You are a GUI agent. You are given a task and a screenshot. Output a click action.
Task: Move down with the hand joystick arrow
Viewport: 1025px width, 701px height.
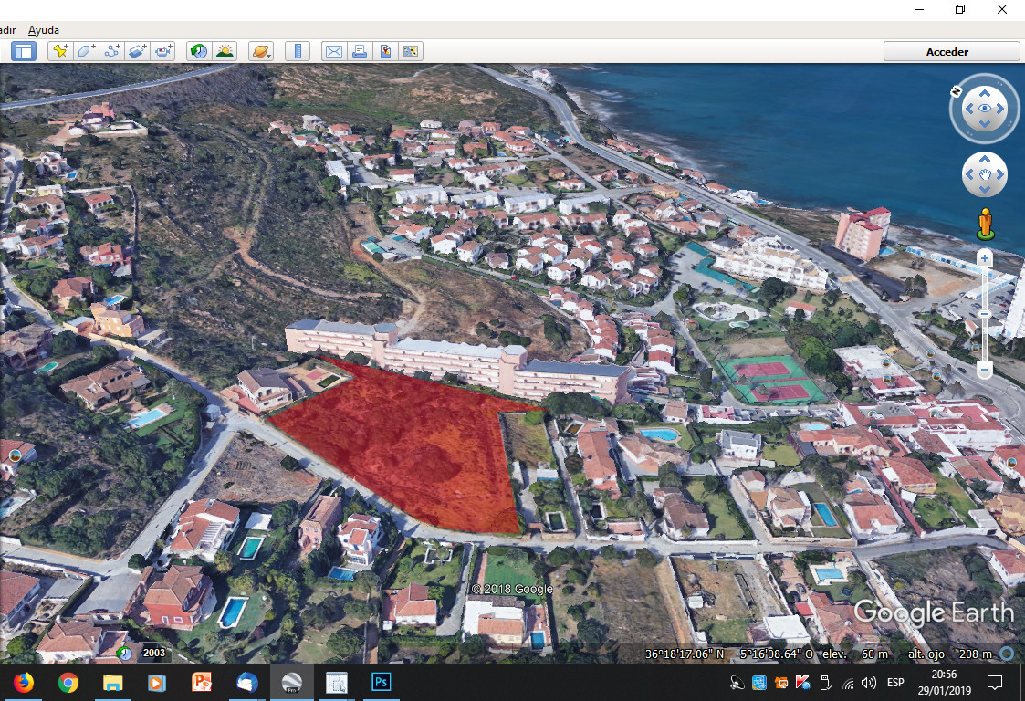pos(985,190)
